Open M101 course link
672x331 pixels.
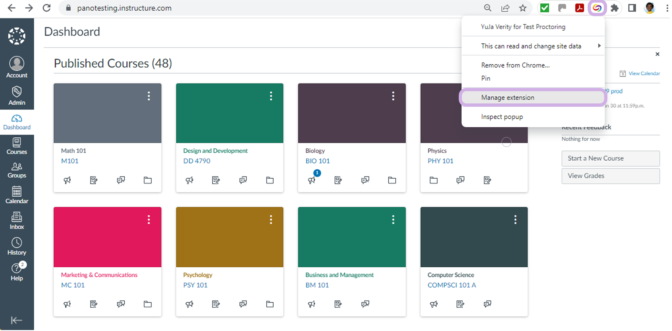click(x=70, y=161)
